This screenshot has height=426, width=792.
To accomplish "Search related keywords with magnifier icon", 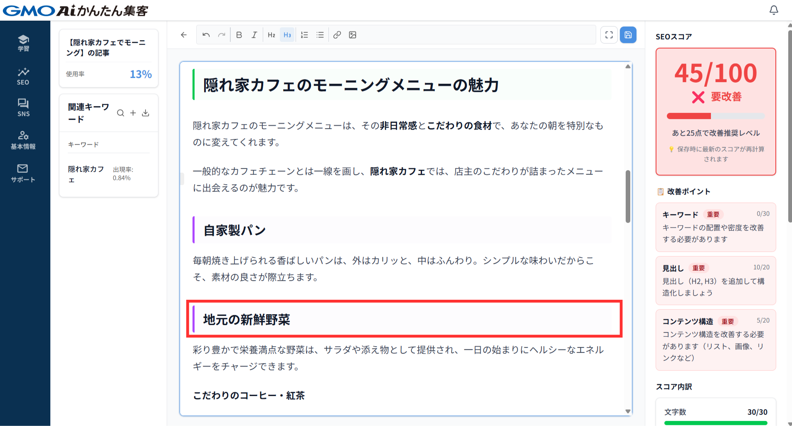I will 121,113.
